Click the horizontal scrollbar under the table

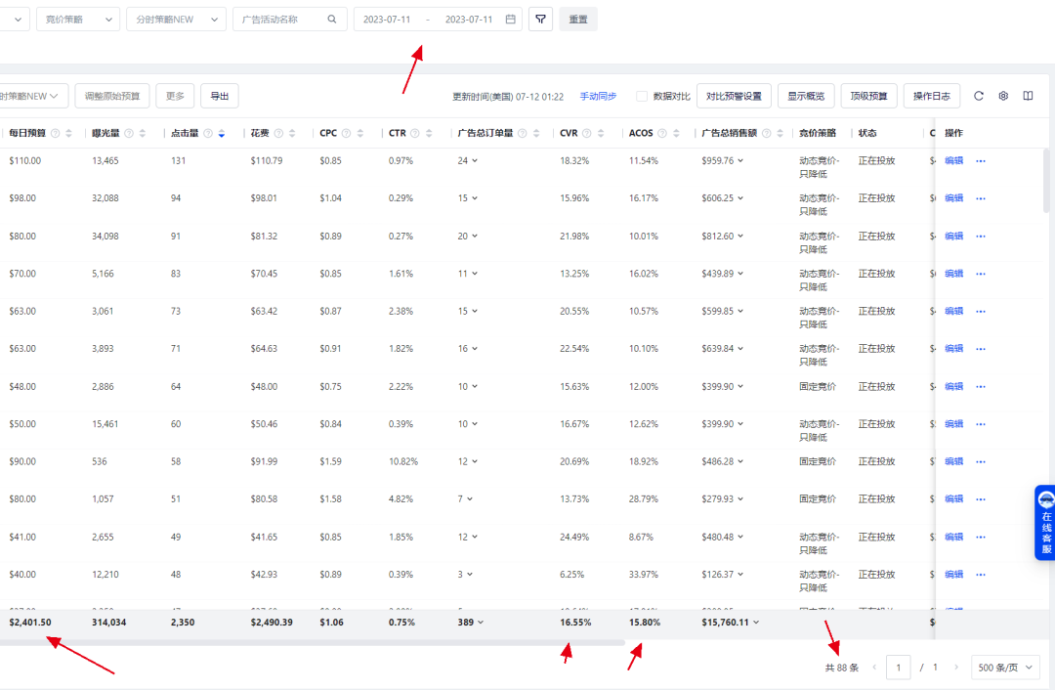click(x=313, y=643)
